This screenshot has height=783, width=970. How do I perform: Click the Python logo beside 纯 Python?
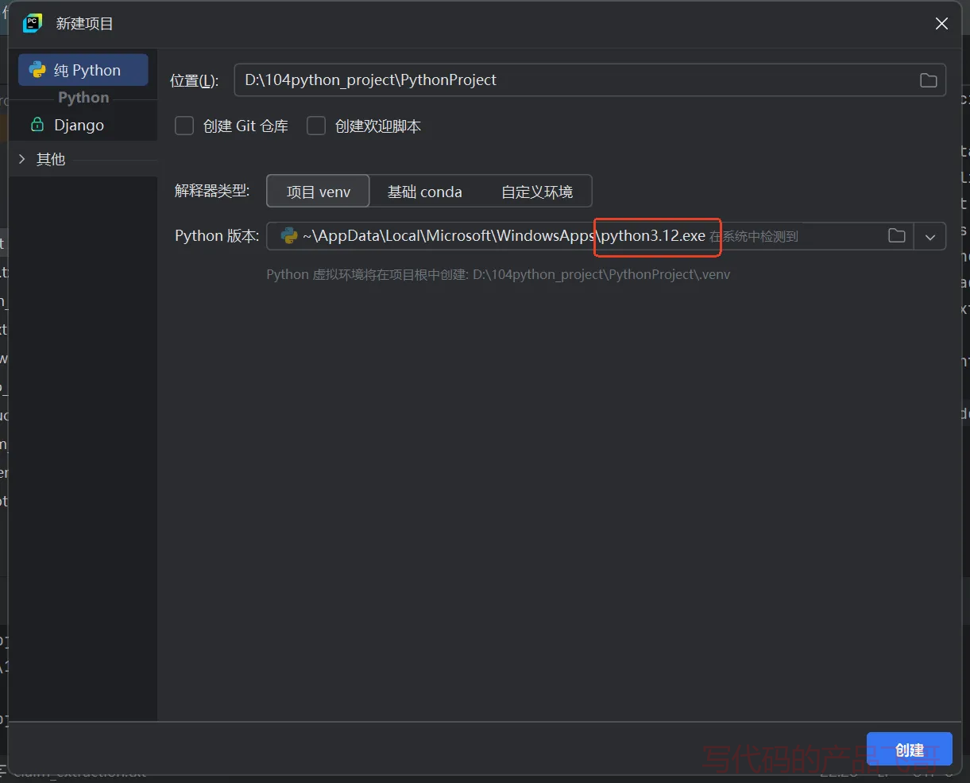37,70
